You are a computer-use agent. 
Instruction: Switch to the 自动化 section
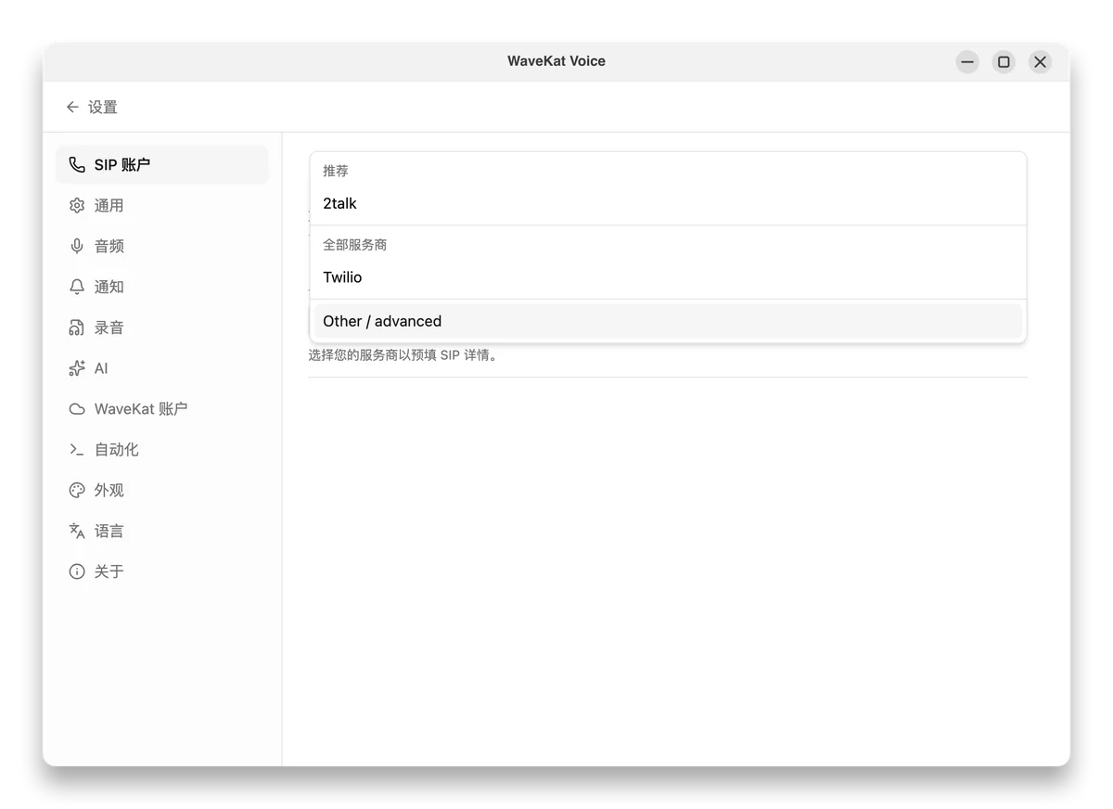(x=162, y=450)
